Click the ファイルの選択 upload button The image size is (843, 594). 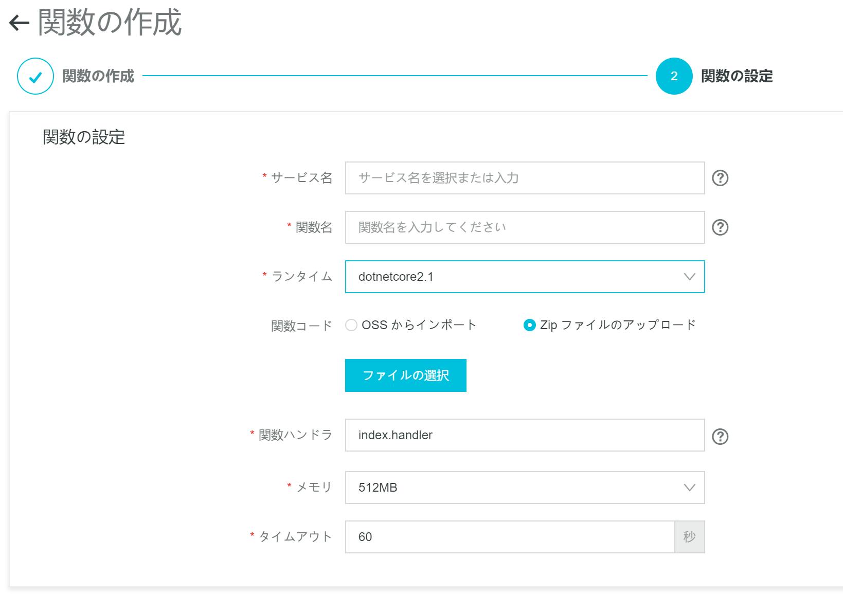[x=405, y=375]
